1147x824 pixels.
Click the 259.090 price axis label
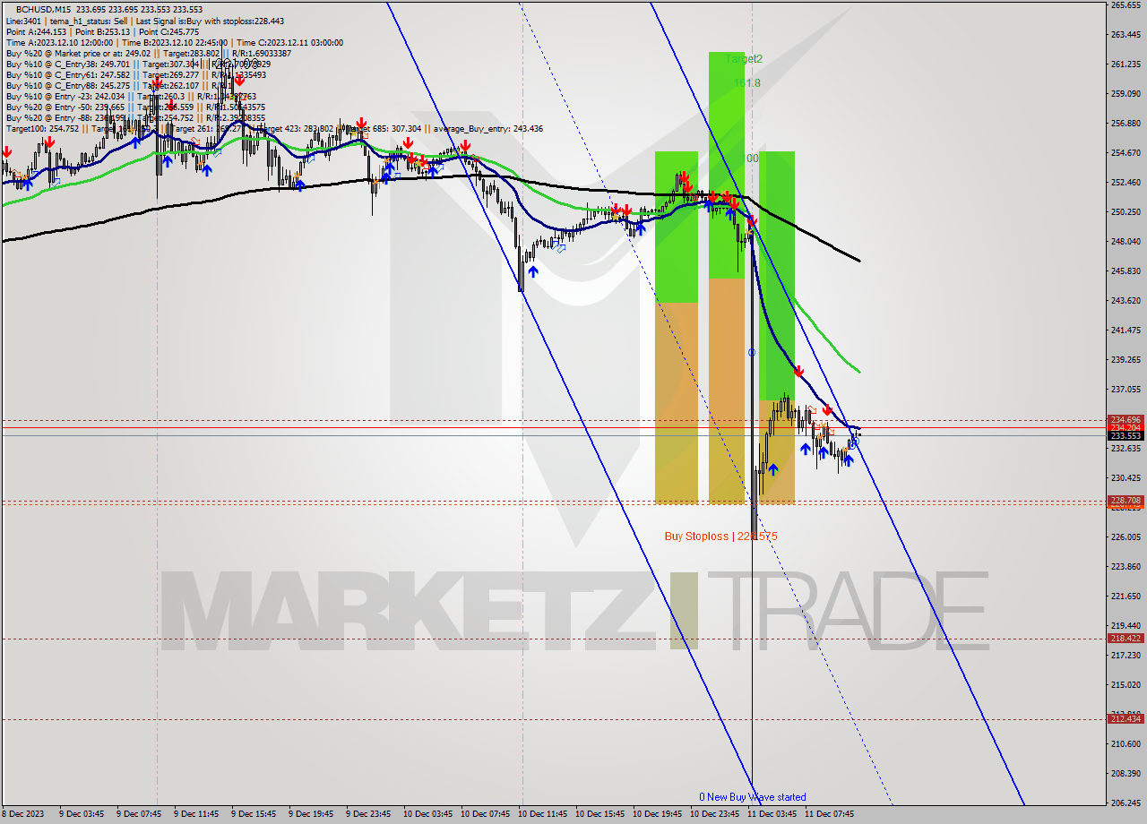[x=1125, y=93]
